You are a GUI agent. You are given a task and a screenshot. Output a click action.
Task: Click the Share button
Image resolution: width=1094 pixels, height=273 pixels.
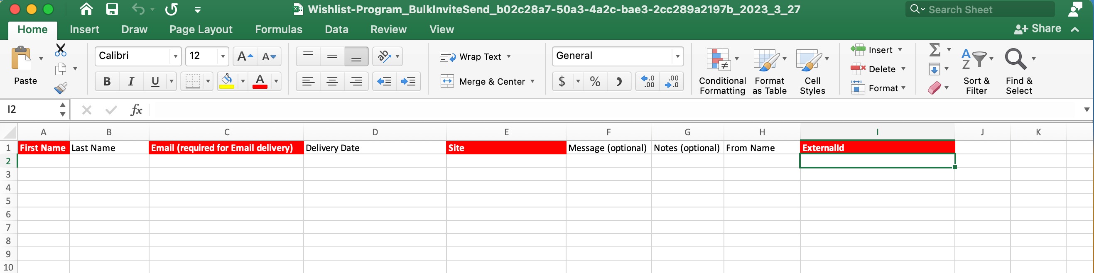tap(1038, 28)
